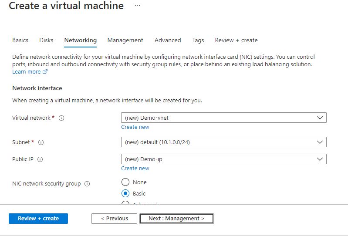The image size is (348, 236).
Task: Click info icon beside Subnet label
Action: tap(41, 142)
